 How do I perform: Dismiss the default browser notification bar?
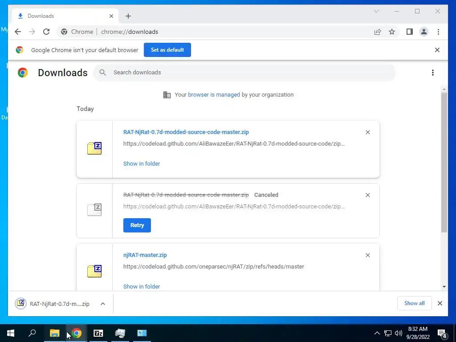coord(437,50)
